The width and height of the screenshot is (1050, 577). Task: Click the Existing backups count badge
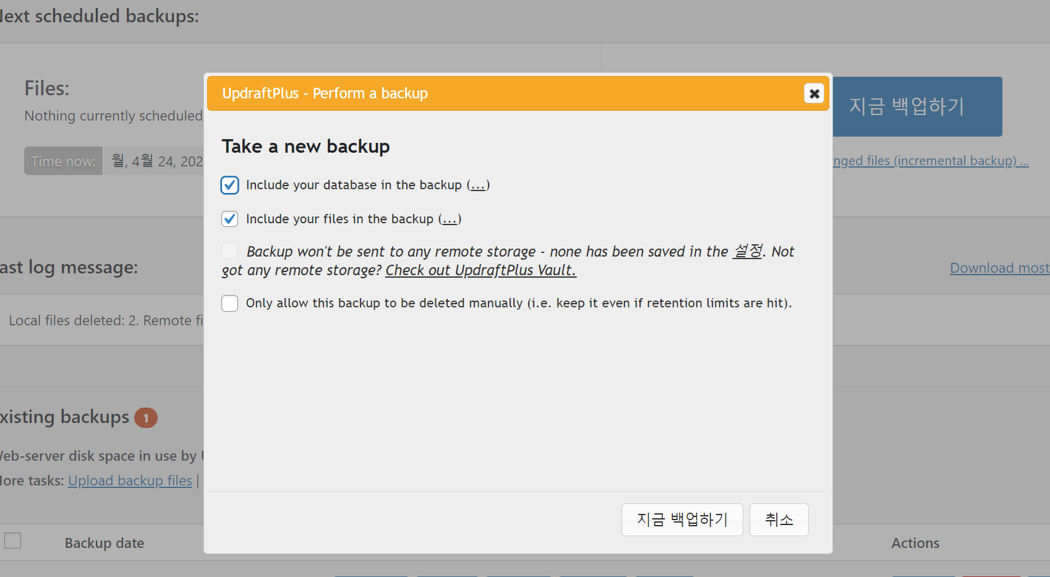tap(146, 418)
